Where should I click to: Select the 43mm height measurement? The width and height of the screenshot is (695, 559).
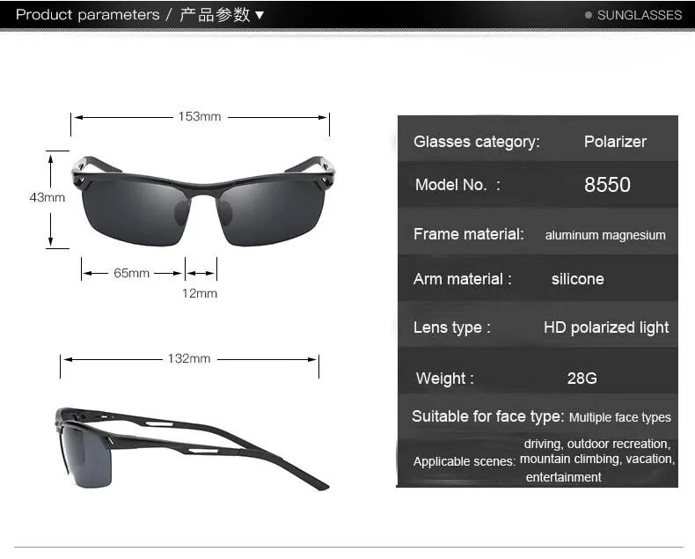tap(47, 197)
